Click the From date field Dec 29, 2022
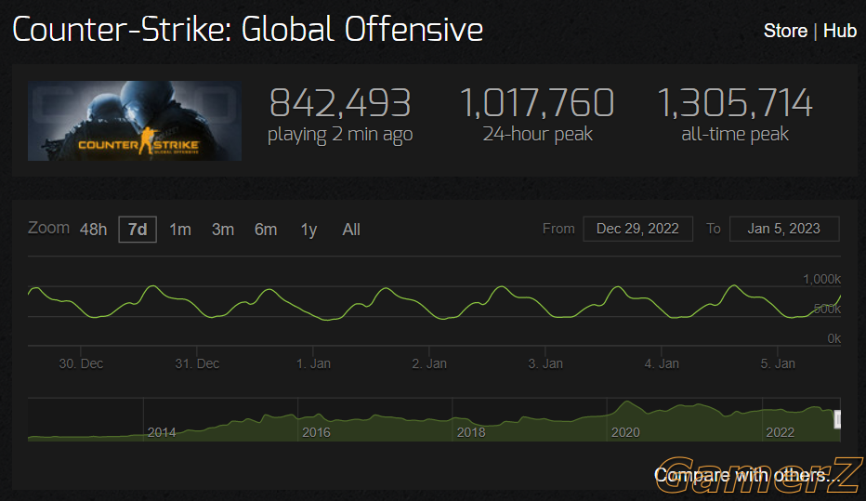The width and height of the screenshot is (866, 501). tap(638, 229)
